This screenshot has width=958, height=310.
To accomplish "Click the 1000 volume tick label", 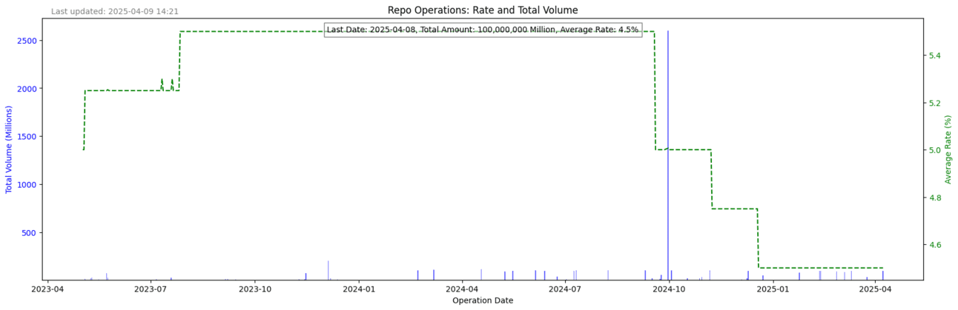I will pos(27,184).
